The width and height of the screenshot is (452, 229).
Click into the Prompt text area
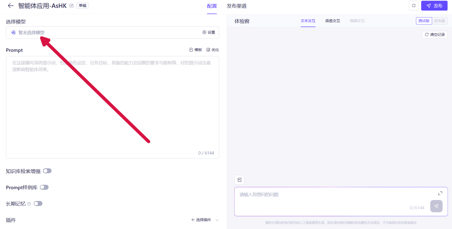113,107
